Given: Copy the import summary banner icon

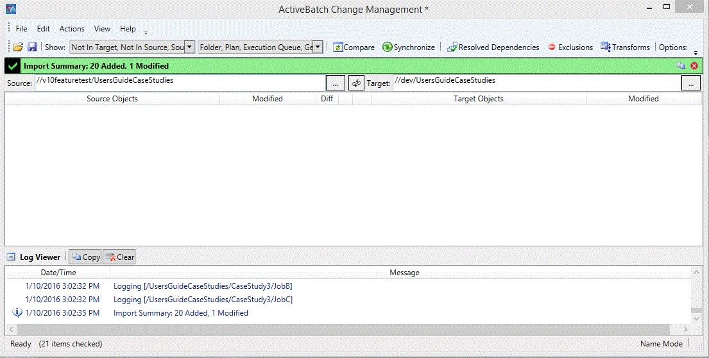Looking at the screenshot, I should (681, 65).
